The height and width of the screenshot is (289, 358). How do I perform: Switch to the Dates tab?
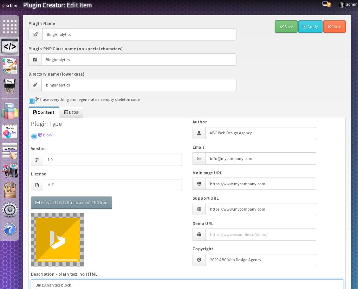[71, 112]
